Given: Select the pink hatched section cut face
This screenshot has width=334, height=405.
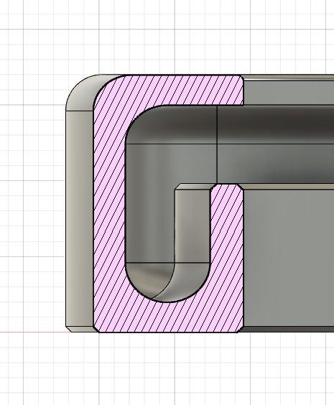Looking at the screenshot, I should click(108, 207).
